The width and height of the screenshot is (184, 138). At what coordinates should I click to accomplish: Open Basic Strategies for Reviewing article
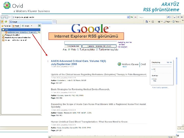[x=80, y=89]
